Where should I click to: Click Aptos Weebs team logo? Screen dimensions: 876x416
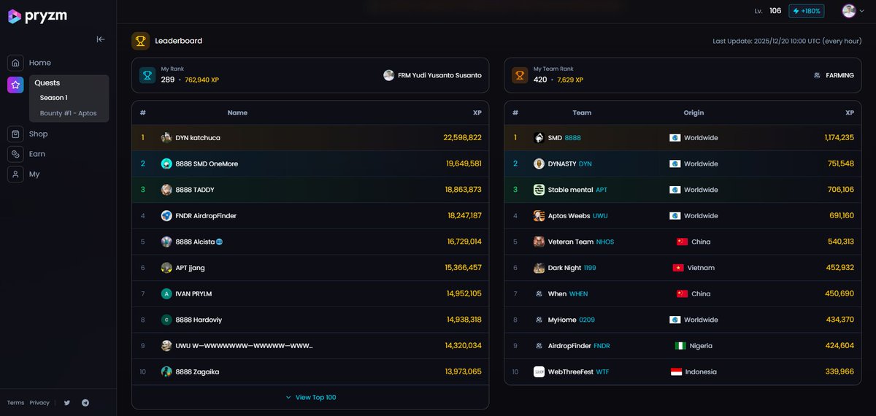539,216
